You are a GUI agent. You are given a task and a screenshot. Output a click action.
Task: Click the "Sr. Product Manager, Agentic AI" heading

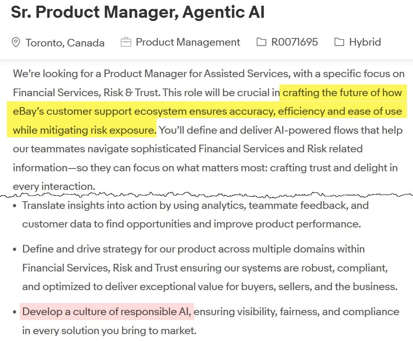tap(138, 13)
